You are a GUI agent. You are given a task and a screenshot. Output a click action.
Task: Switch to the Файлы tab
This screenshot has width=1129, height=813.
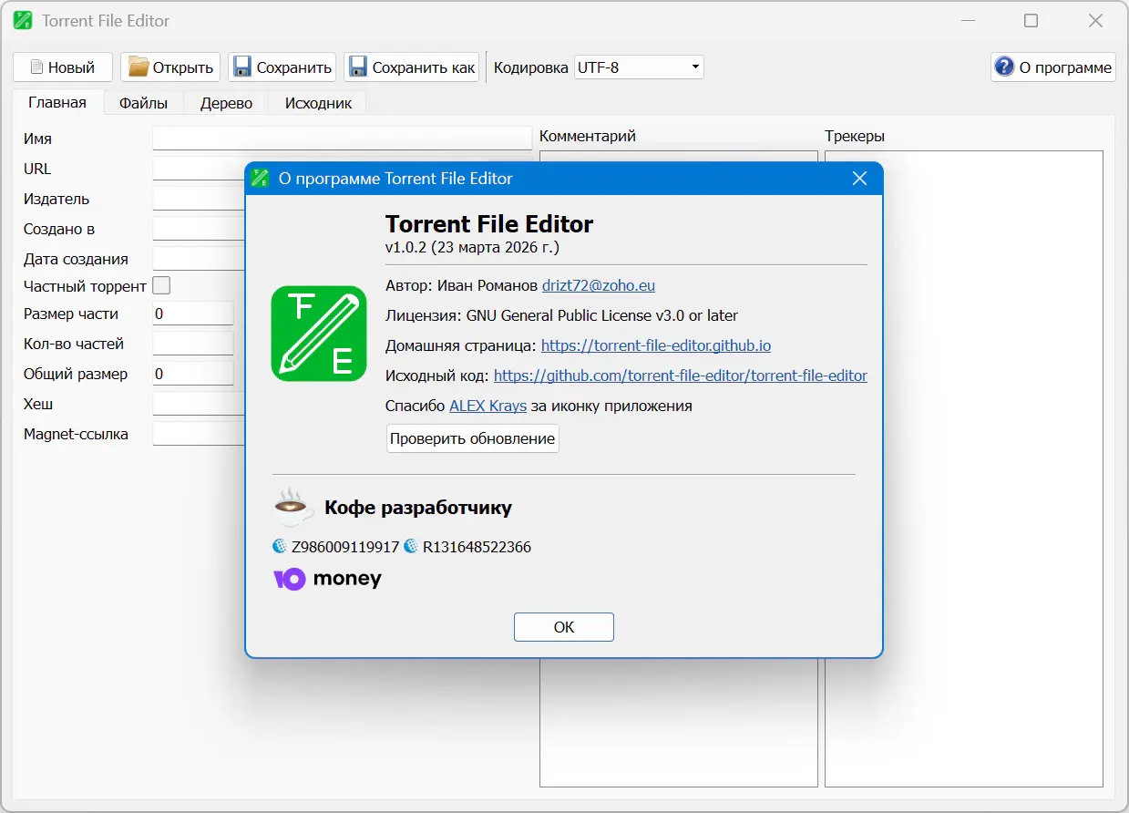tap(144, 103)
